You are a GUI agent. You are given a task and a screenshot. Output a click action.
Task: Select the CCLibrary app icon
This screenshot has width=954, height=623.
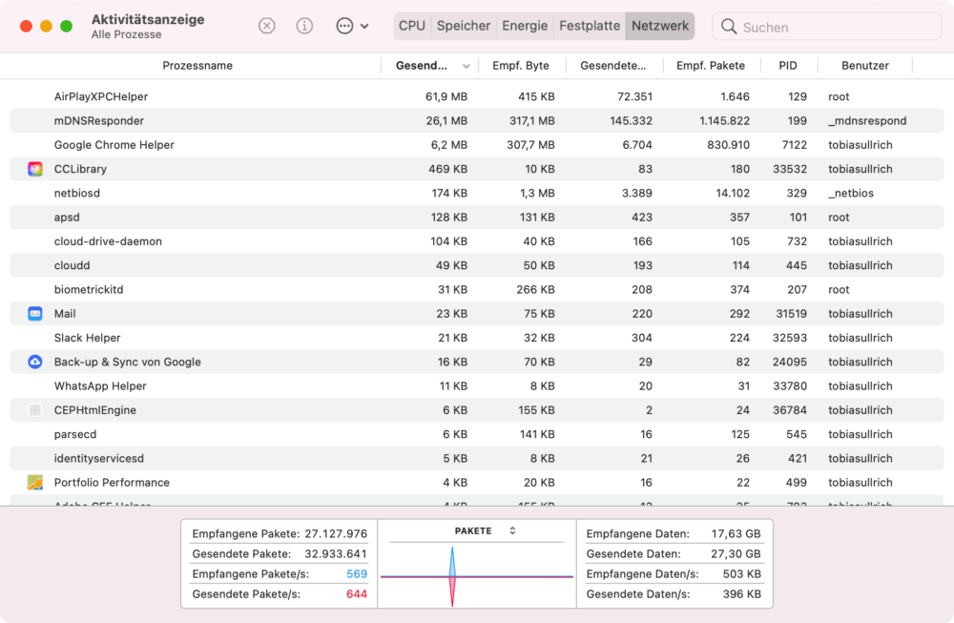[35, 169]
